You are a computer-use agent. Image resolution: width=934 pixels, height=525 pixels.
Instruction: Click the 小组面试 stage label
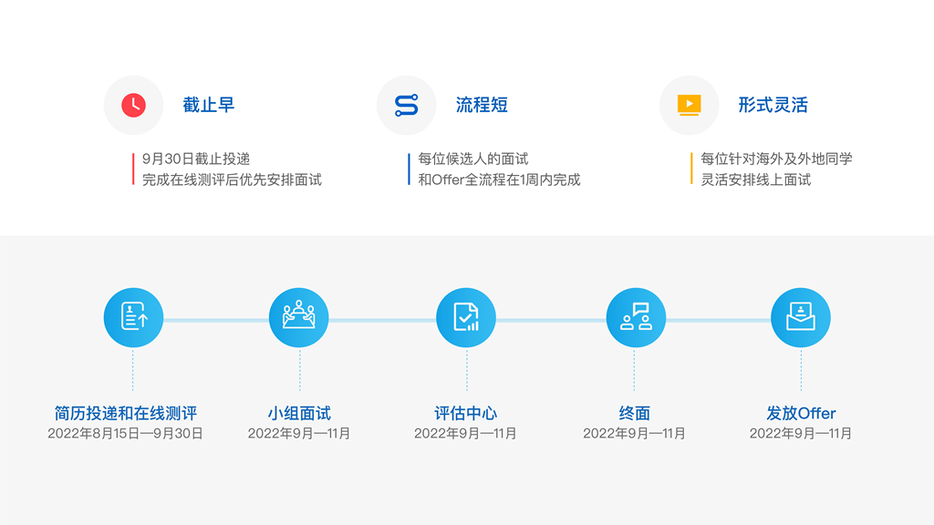click(x=298, y=412)
